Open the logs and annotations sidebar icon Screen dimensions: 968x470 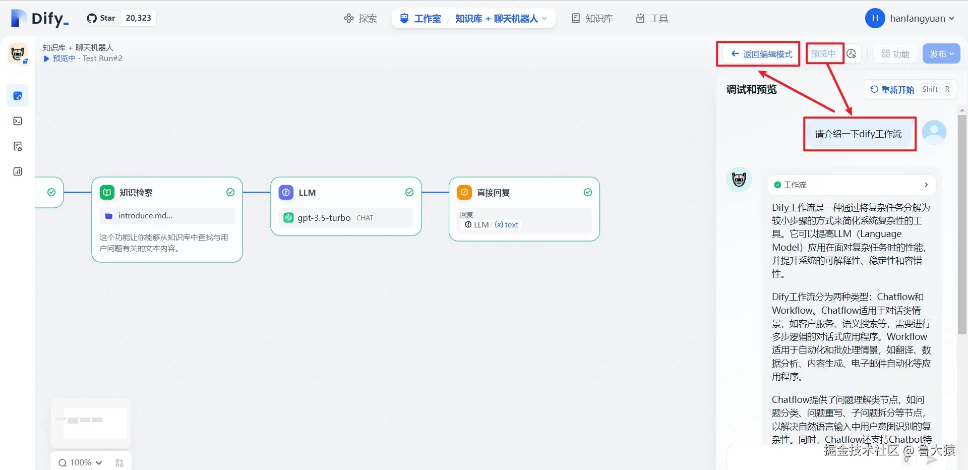tap(18, 146)
